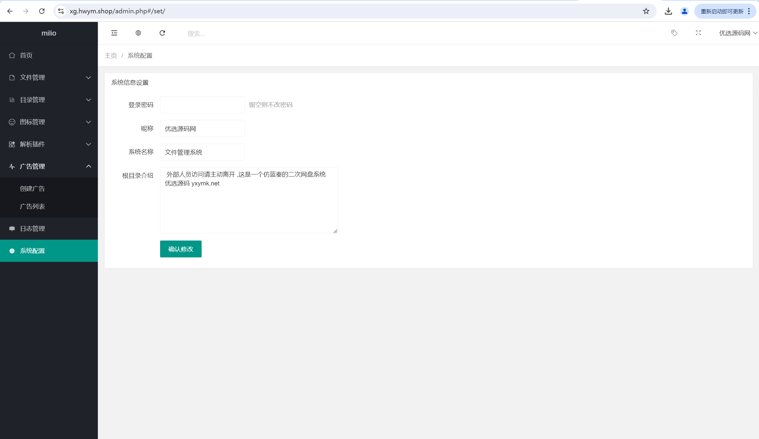Open browser downloads icon
This screenshot has width=759, height=439.
point(668,11)
